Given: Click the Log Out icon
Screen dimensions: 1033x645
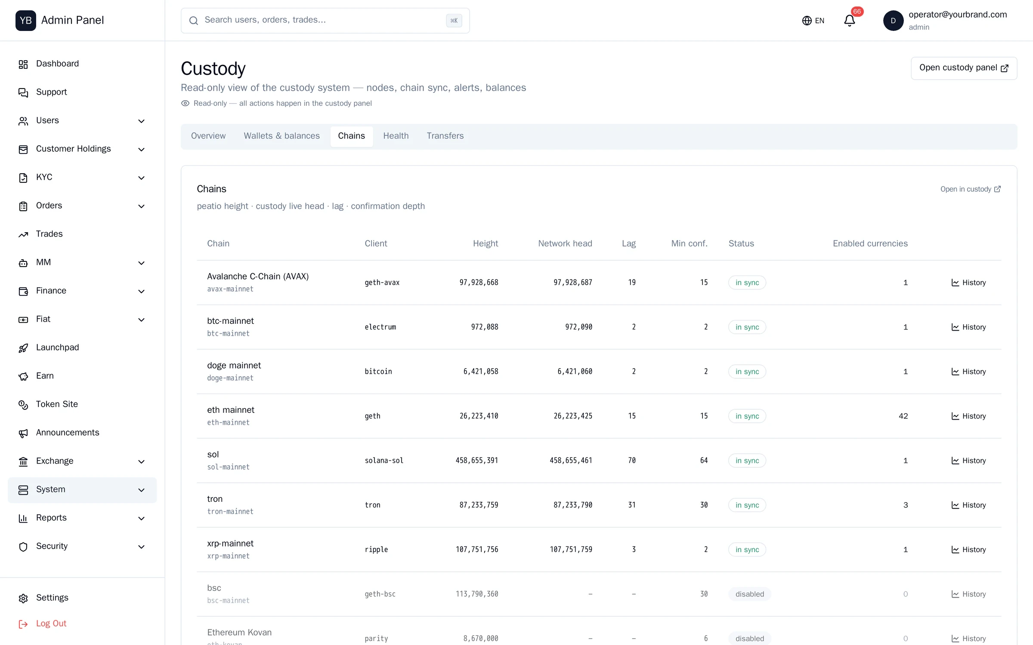Looking at the screenshot, I should point(23,624).
